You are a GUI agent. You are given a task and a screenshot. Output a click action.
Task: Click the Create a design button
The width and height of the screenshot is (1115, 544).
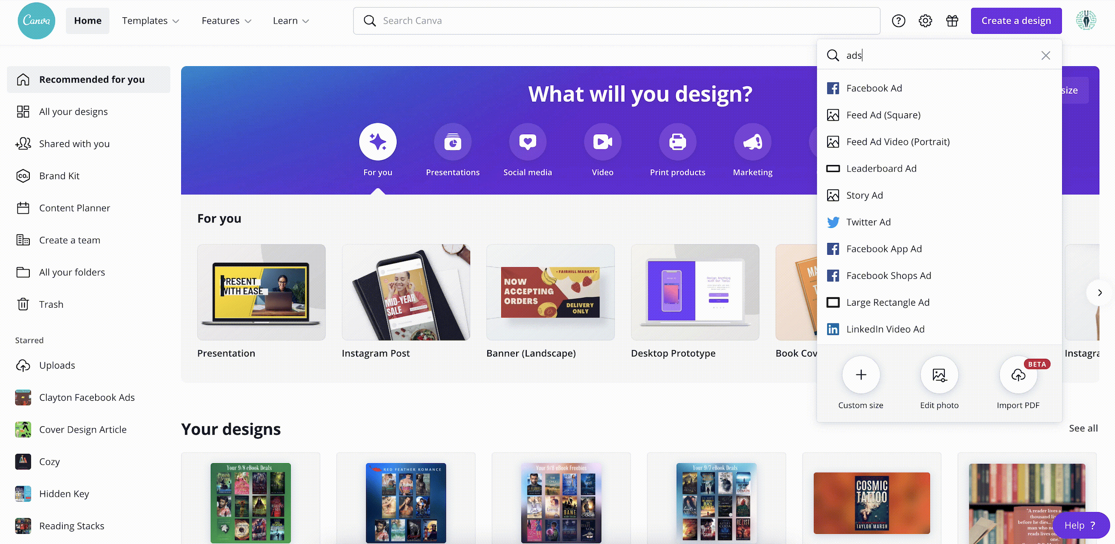tap(1016, 21)
